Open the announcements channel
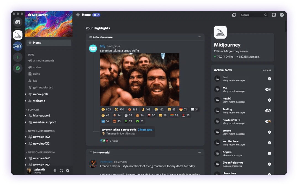Screen dimensions: 298x186 tap(44, 61)
